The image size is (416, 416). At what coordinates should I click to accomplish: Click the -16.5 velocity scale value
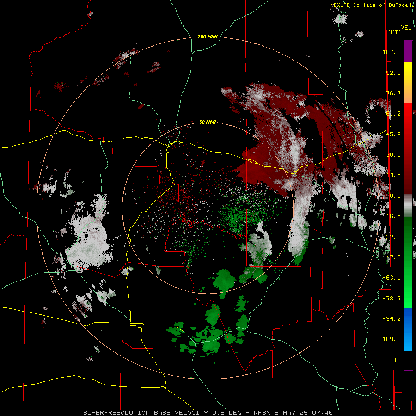pyautogui.click(x=392, y=216)
